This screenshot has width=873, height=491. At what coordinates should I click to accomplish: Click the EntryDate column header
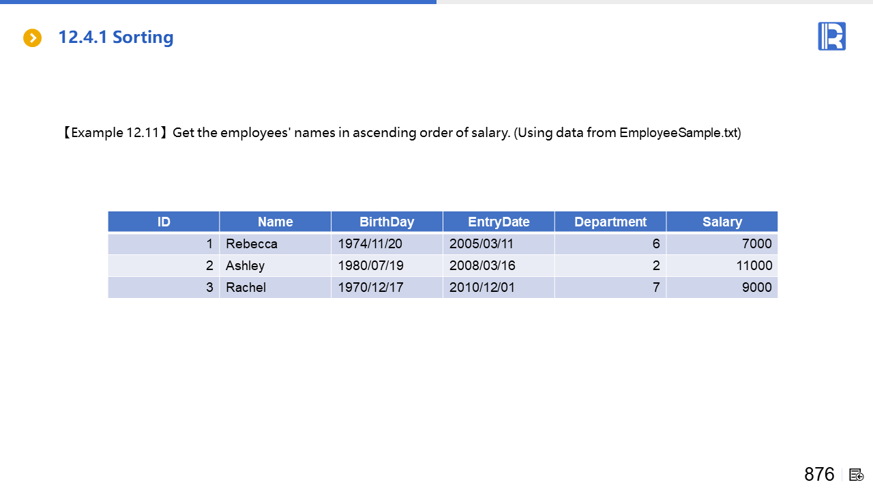click(499, 222)
